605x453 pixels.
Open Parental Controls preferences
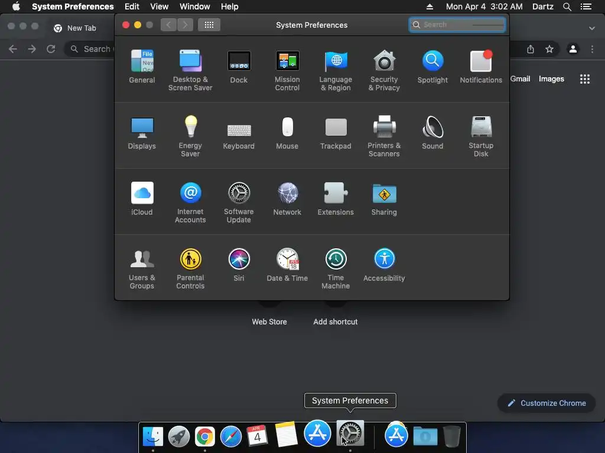pos(190,268)
